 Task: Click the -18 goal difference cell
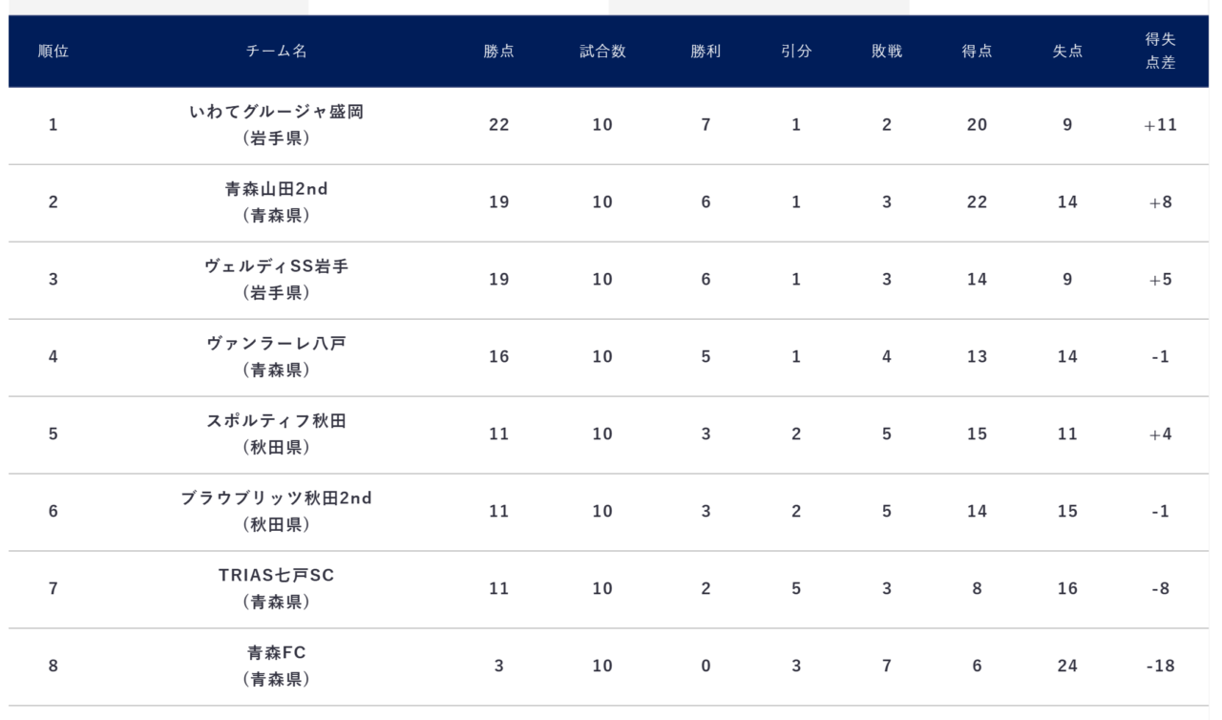[x=1160, y=667]
